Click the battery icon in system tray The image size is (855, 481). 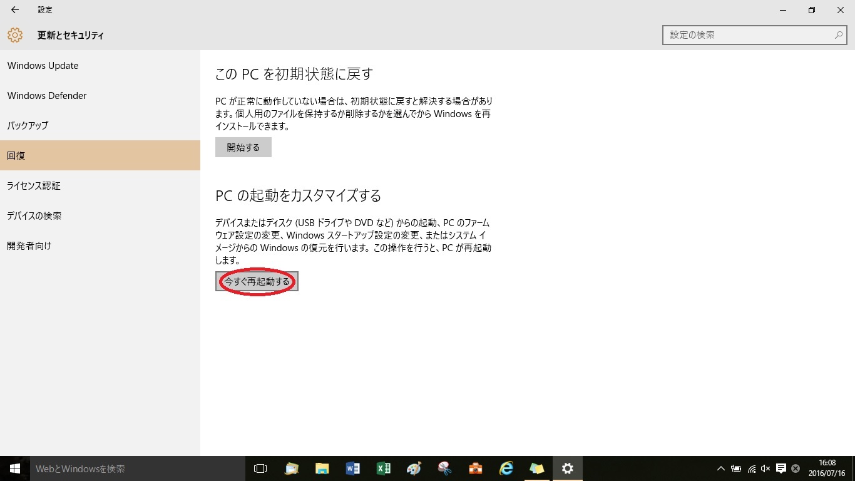tap(736, 468)
